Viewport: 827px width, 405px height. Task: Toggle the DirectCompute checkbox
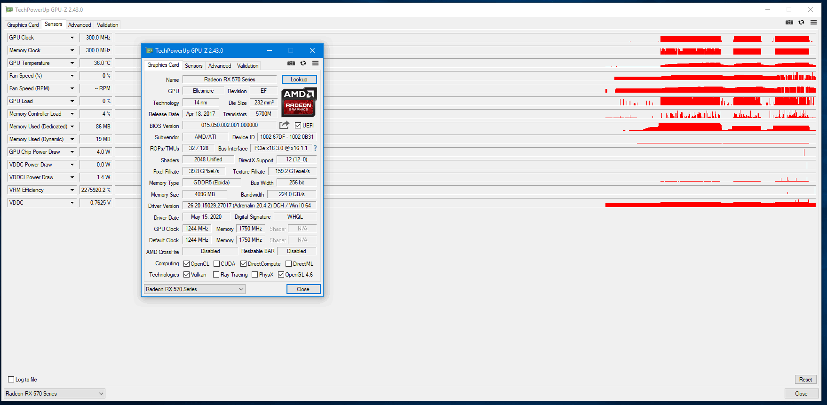pos(243,264)
